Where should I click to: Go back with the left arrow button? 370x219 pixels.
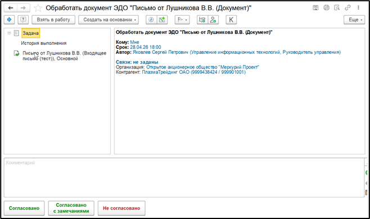11,8
